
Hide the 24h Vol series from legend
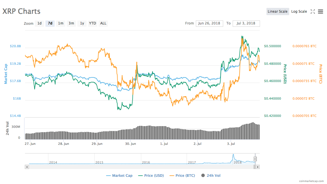click(x=212, y=175)
